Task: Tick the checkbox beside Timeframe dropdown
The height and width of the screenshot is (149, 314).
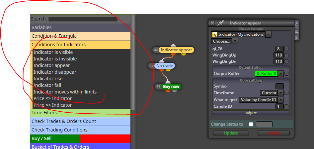Action: pos(286,93)
